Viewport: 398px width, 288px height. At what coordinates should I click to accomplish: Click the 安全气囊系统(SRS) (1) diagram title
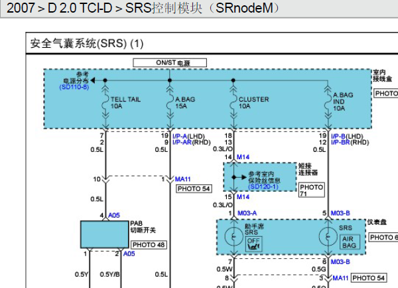[87, 43]
